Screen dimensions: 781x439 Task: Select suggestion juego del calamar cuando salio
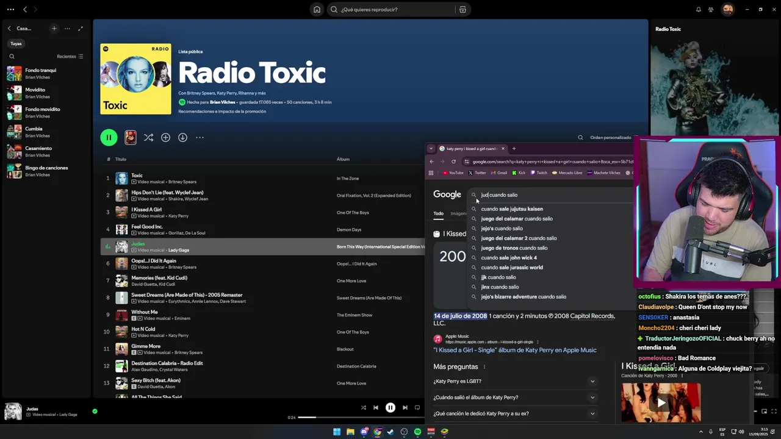[516, 218]
